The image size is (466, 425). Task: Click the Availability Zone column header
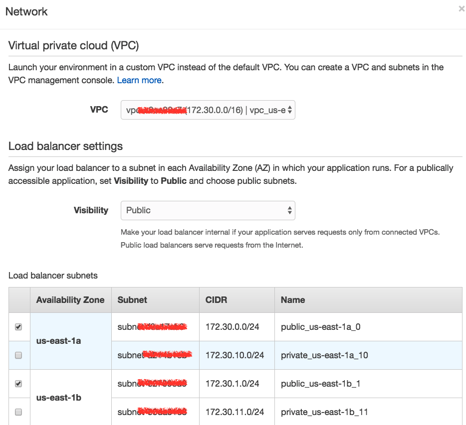[x=71, y=300]
